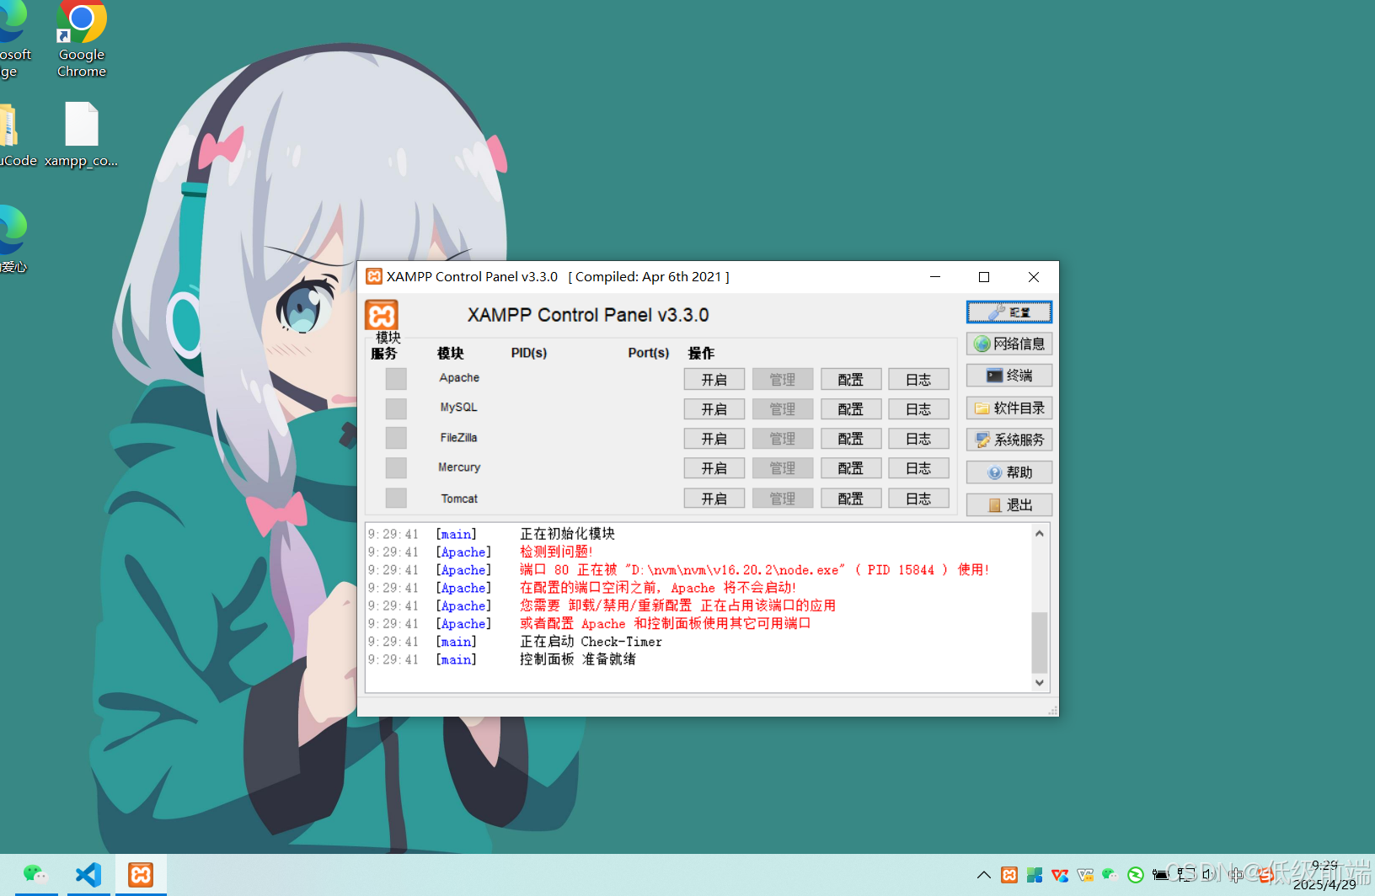
Task: Open Tomcat 日志 logs dropdown
Action: click(918, 499)
